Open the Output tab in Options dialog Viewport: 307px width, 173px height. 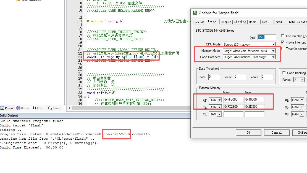(226, 22)
